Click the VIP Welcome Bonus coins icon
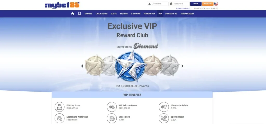 click(112, 107)
